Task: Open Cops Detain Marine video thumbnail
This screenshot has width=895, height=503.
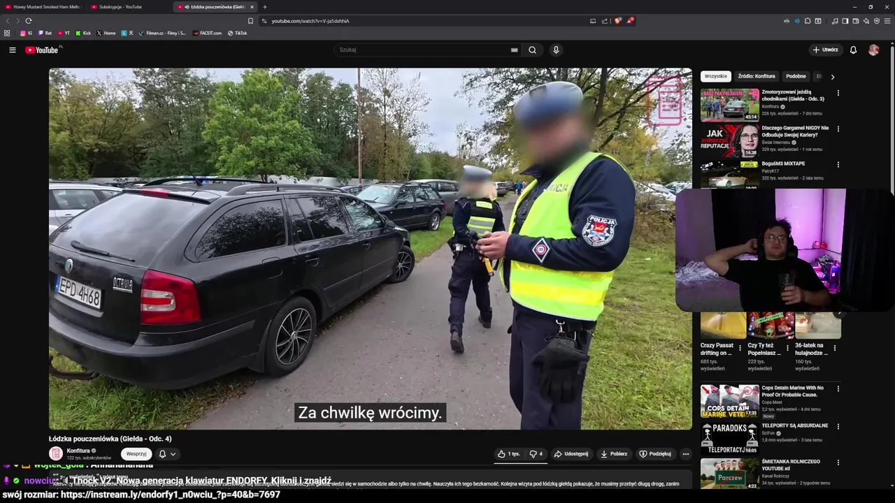Action: point(729,401)
